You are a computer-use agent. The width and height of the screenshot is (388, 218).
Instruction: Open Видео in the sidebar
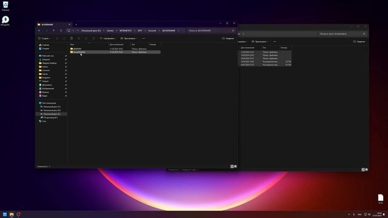[x=43, y=96]
